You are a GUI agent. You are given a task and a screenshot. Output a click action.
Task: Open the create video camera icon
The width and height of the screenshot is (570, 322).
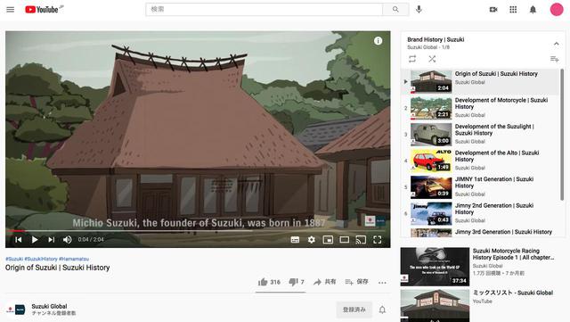(493, 10)
